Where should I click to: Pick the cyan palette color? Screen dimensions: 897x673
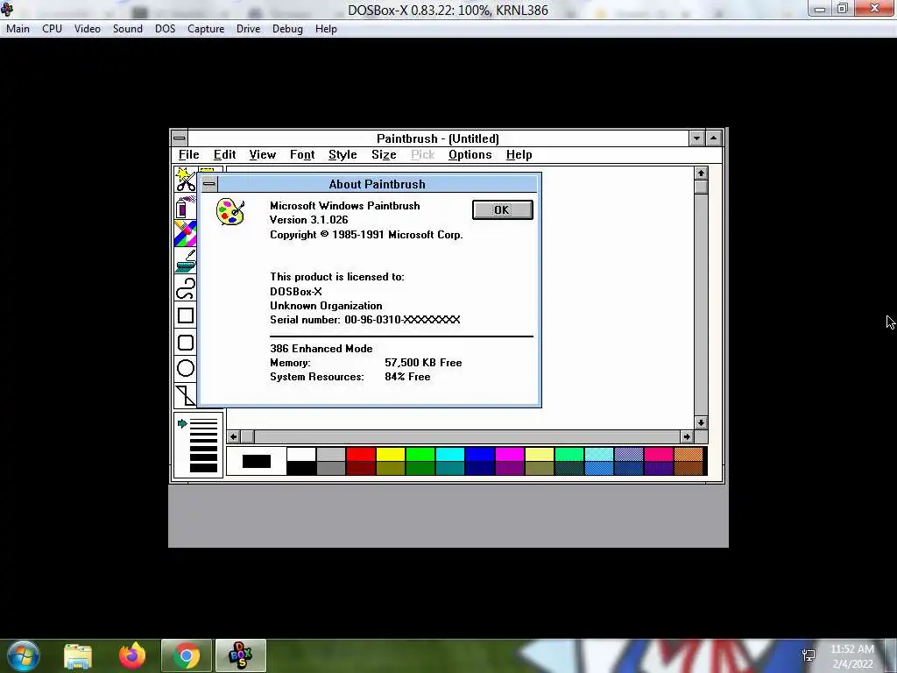coord(449,455)
